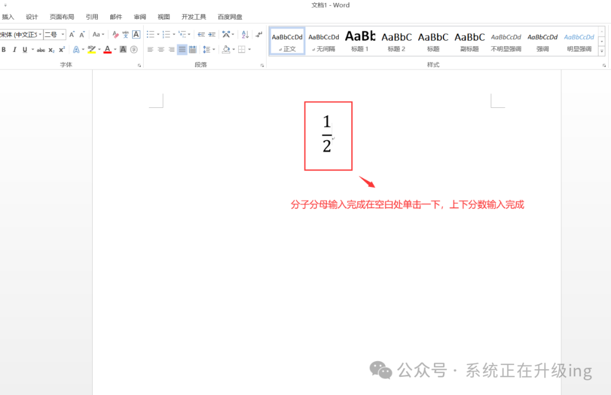Viewport: 611px width, 395px height.
Task: Apply 标题 2 style
Action: [397, 41]
